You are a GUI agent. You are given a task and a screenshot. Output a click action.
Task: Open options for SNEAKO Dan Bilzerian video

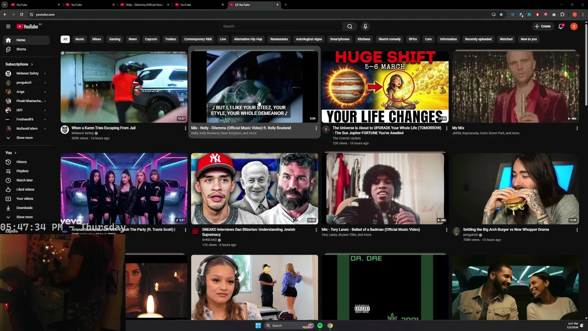coord(316,230)
